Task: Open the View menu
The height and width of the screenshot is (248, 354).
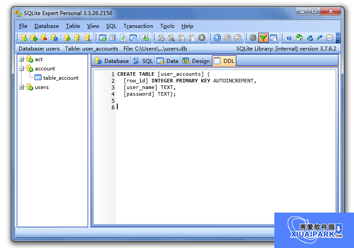Action: (93, 26)
